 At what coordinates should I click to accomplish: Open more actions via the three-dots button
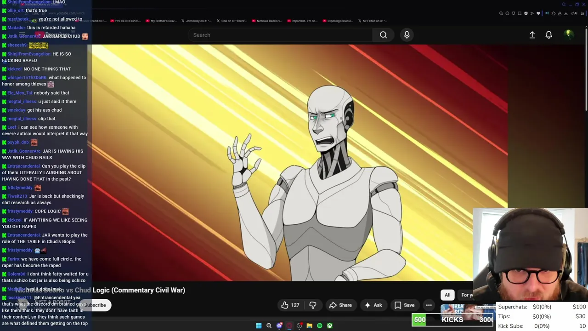point(429,305)
